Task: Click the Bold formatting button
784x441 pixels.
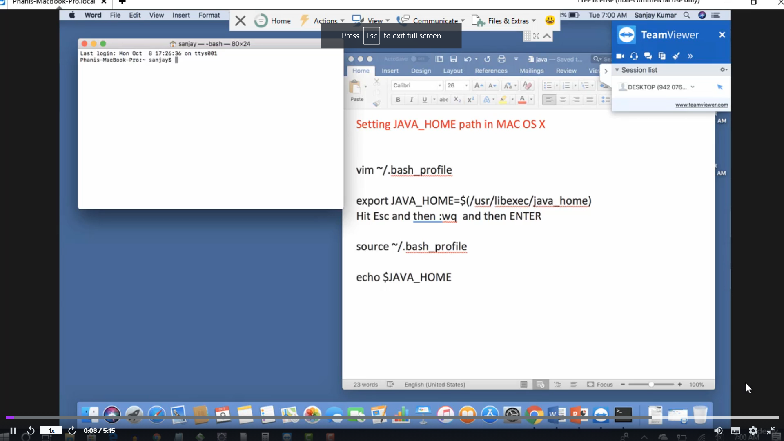Action: [x=398, y=100]
